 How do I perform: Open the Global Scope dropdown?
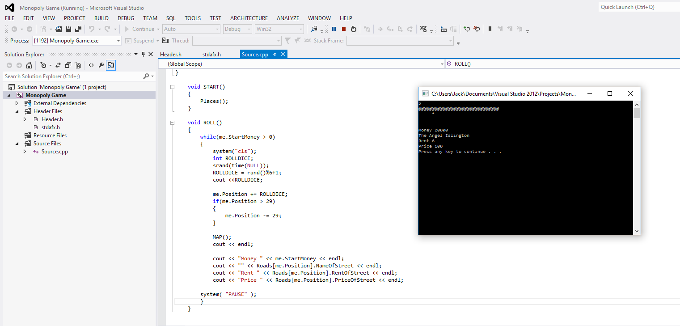coord(442,64)
